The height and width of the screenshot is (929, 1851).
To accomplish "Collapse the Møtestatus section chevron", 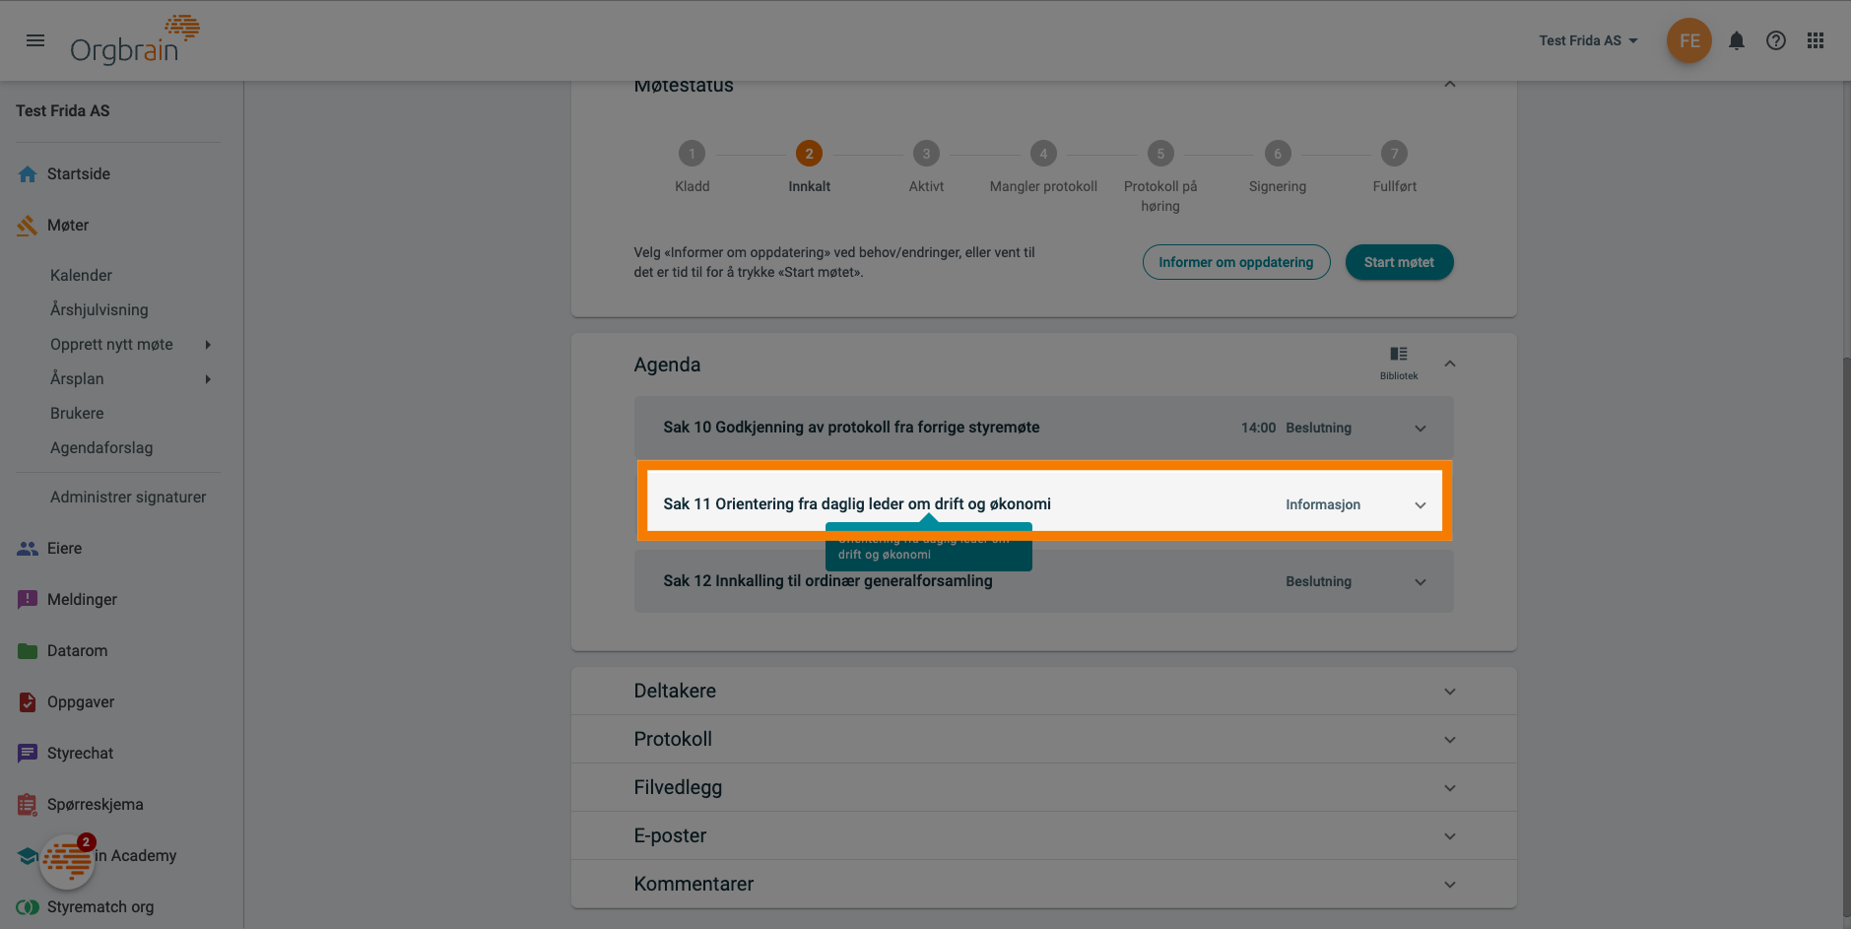I will (x=1450, y=85).
